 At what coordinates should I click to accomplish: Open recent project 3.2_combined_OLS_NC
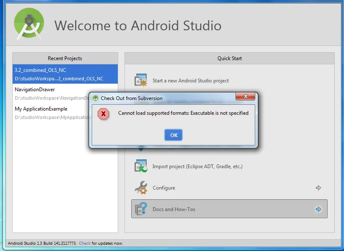[x=65, y=74]
